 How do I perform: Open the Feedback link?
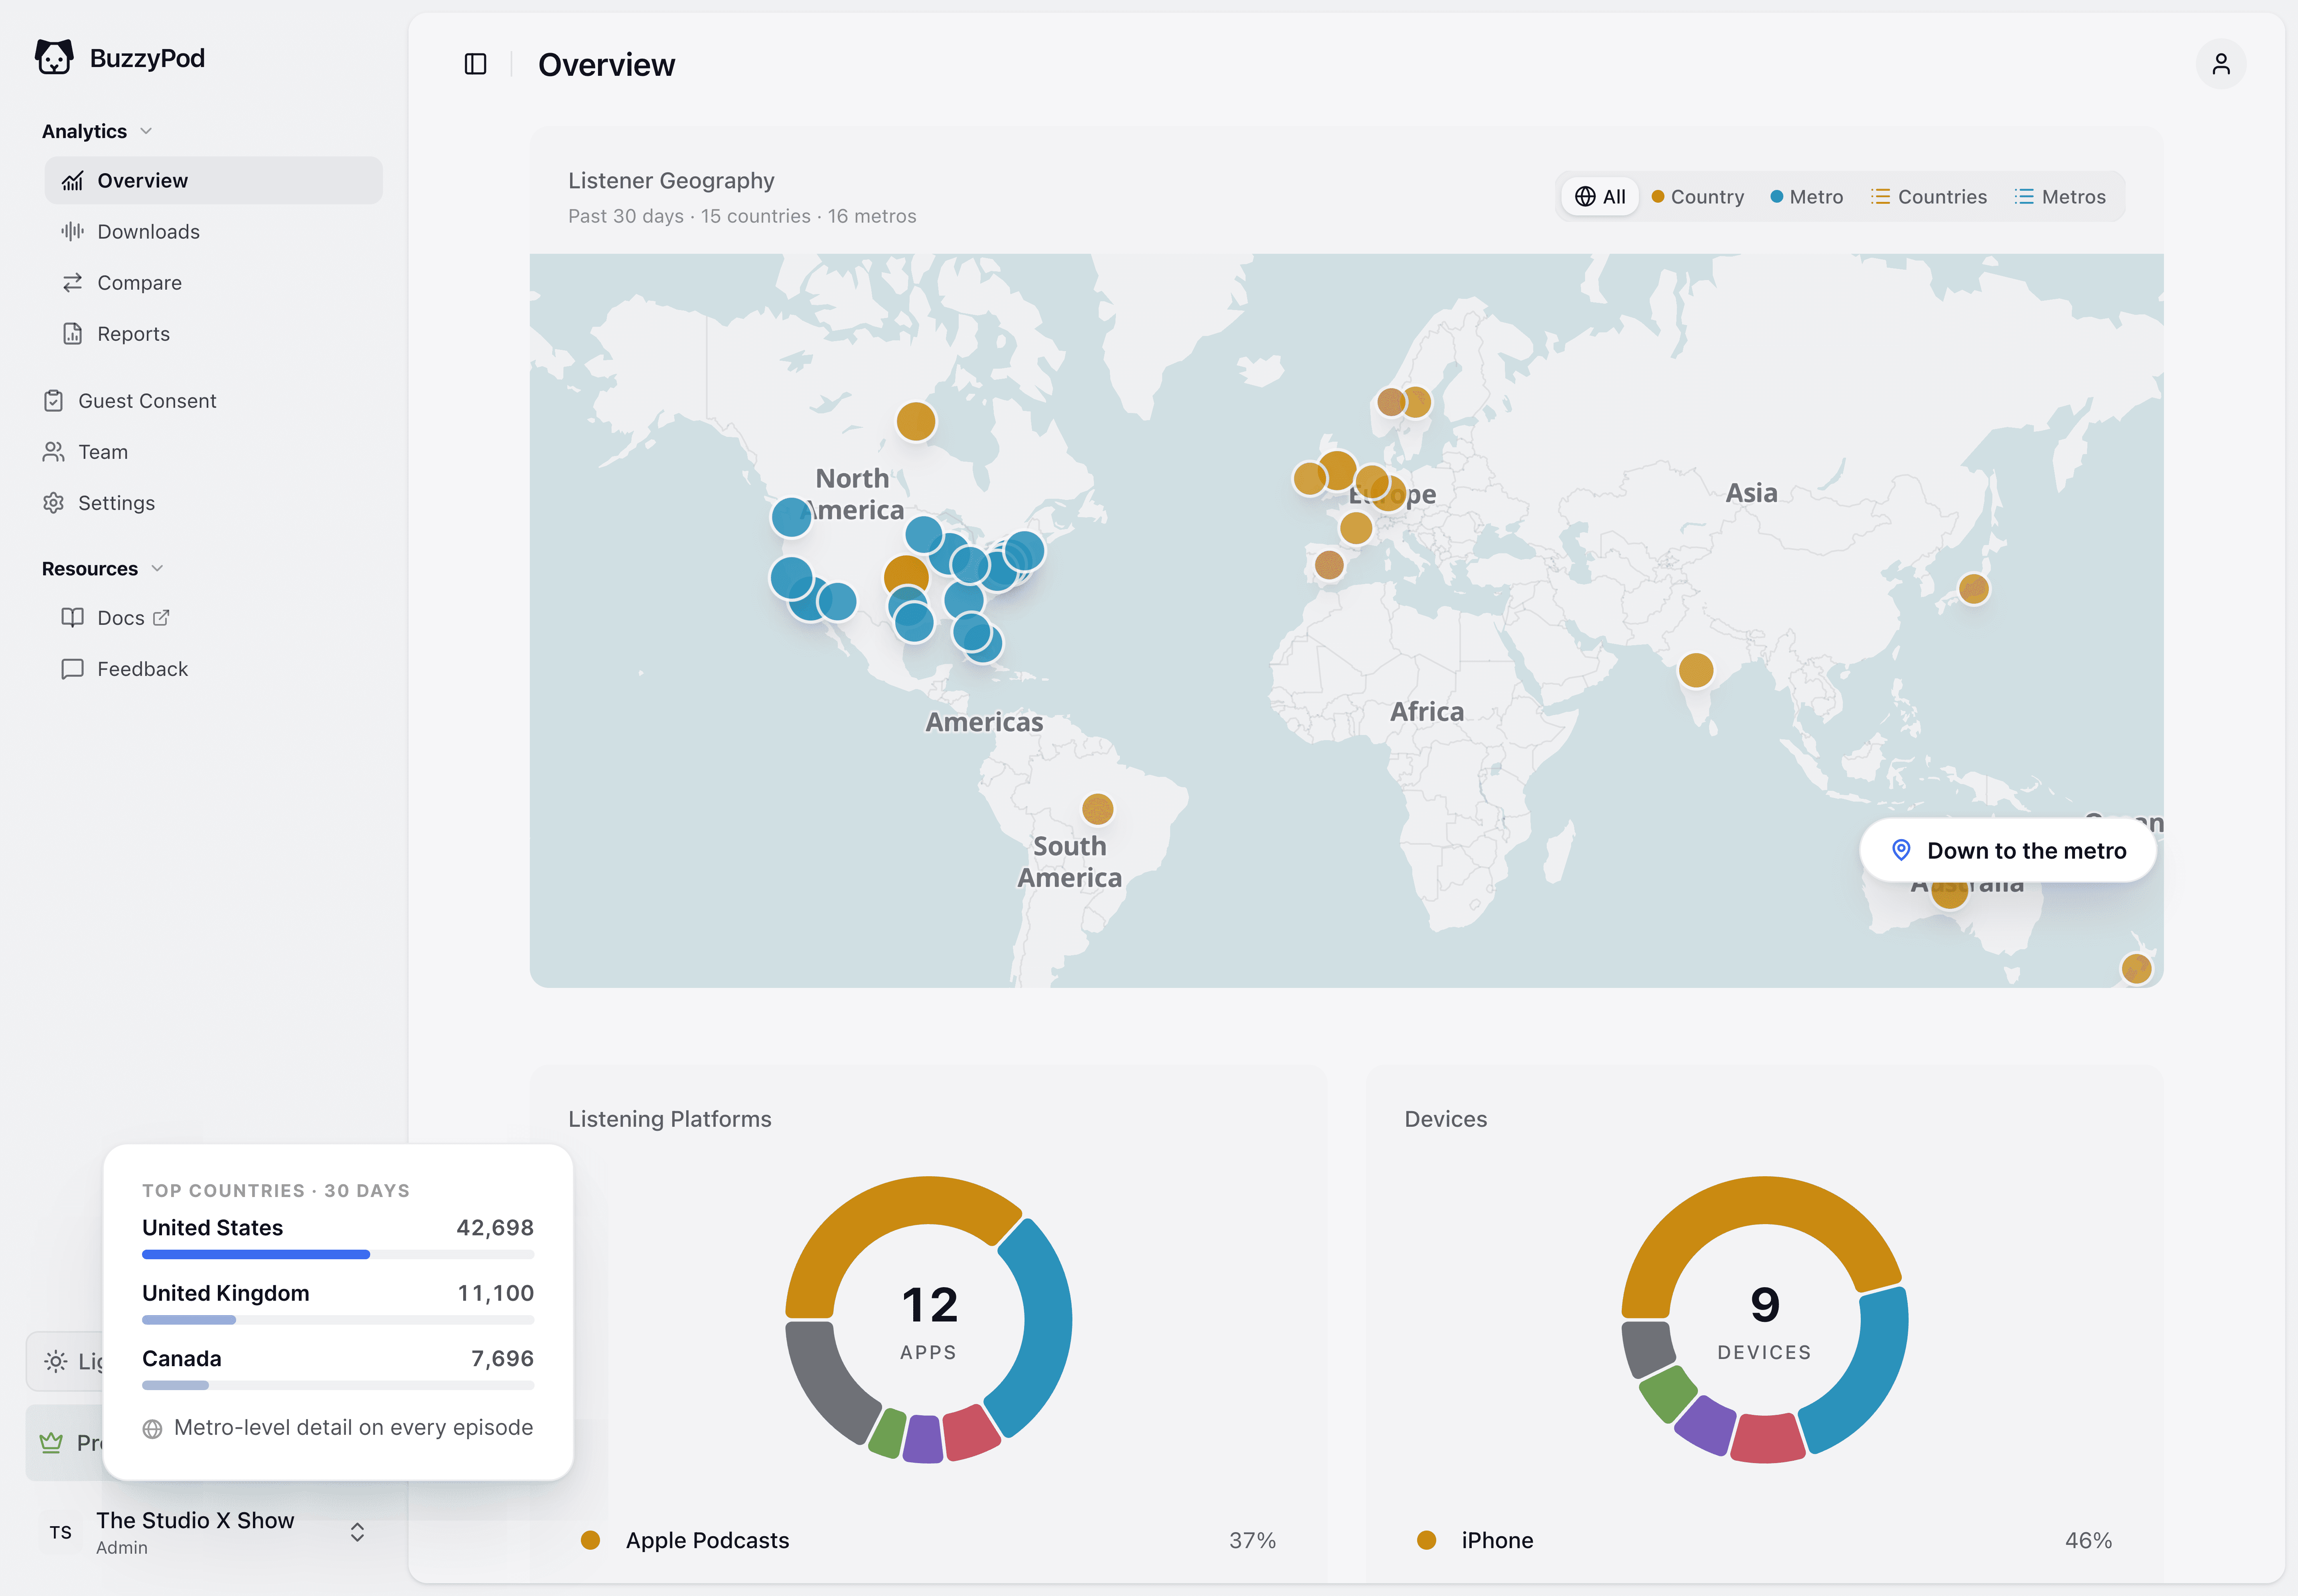[213, 669]
